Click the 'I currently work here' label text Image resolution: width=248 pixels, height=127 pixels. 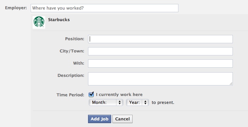coord(119,95)
